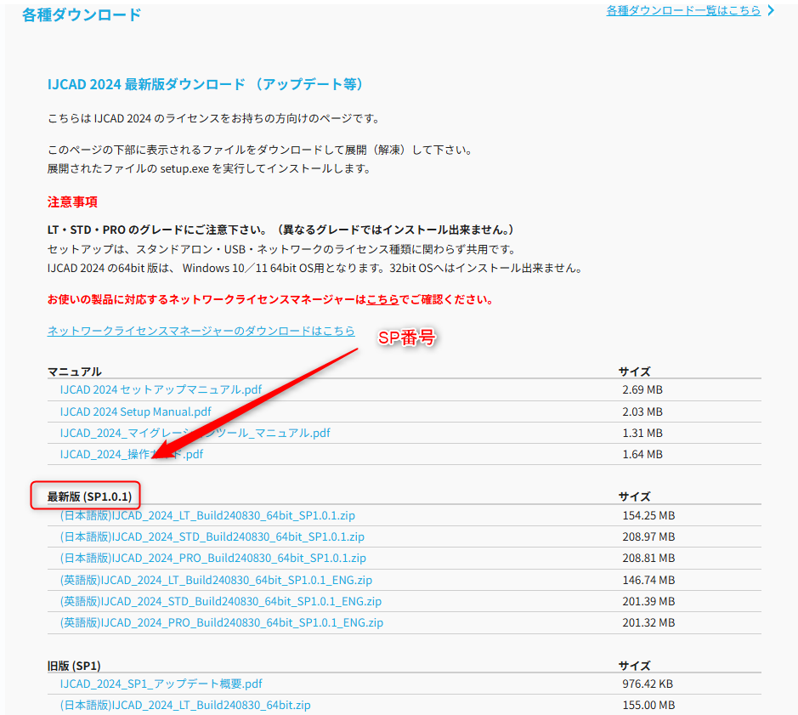The image size is (798, 715).
Task: Click the マニュアル section label
Action: (x=74, y=372)
